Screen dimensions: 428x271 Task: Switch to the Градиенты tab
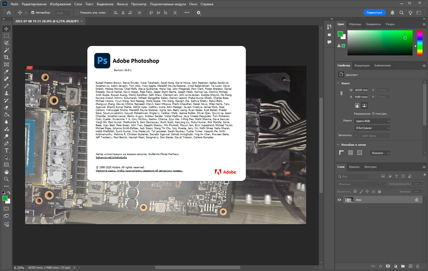[373, 24]
